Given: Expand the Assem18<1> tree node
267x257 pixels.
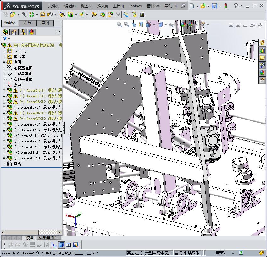Looking at the screenshot, I should (4, 107).
